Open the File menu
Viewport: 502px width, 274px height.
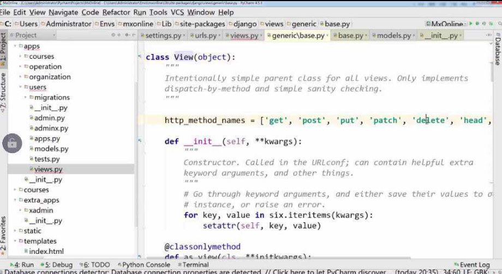[x=5, y=13]
